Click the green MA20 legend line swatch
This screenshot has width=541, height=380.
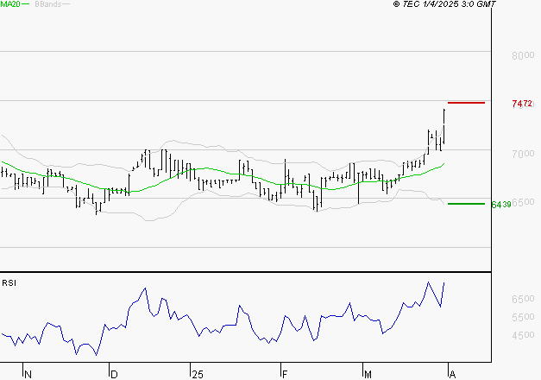point(25,5)
